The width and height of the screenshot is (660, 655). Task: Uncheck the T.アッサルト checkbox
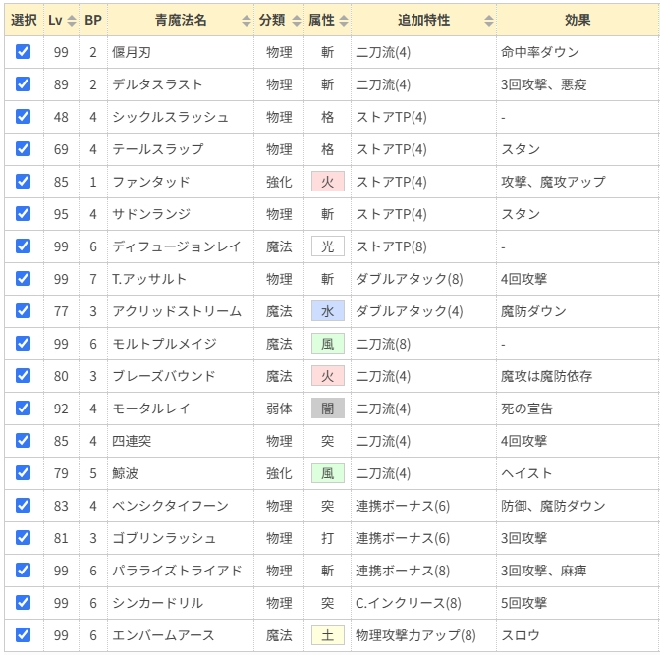click(24, 278)
